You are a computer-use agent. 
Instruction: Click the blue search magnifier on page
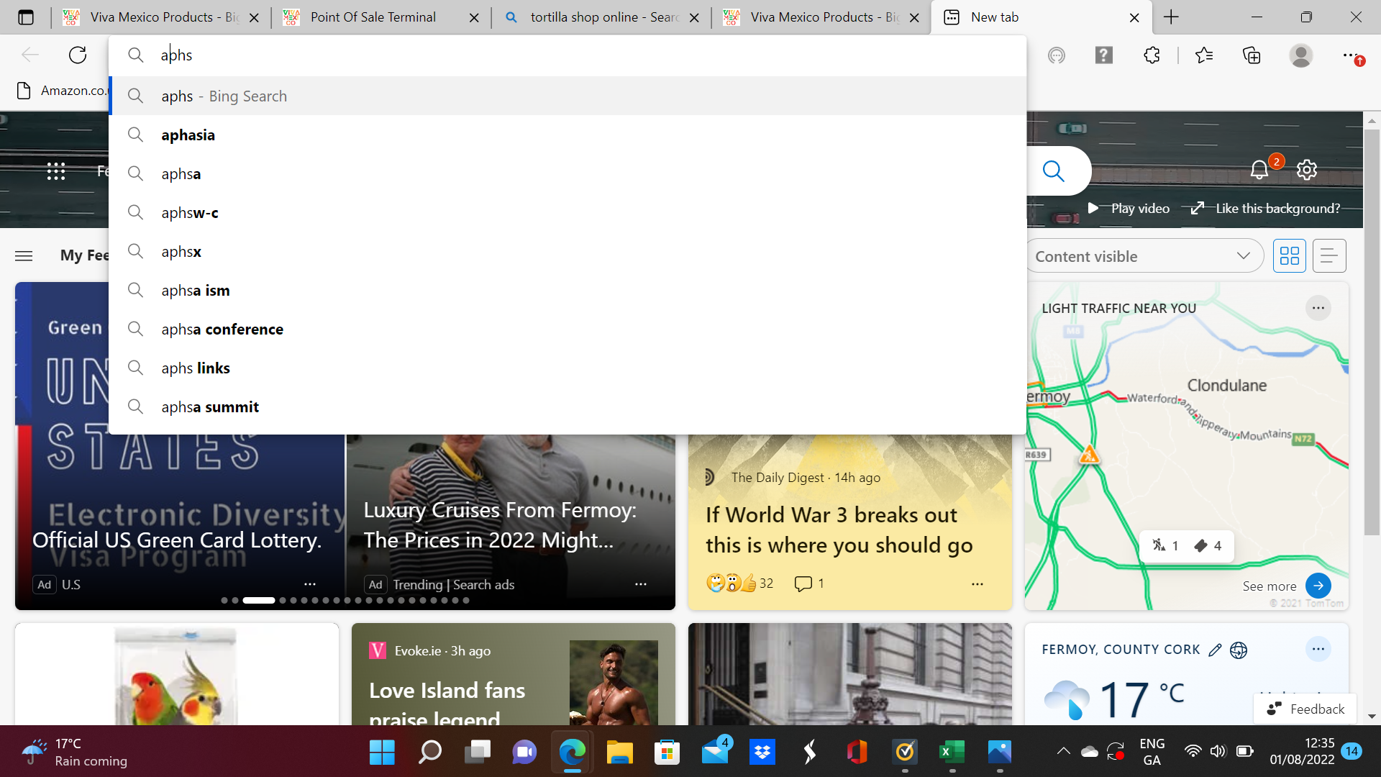(x=1053, y=171)
